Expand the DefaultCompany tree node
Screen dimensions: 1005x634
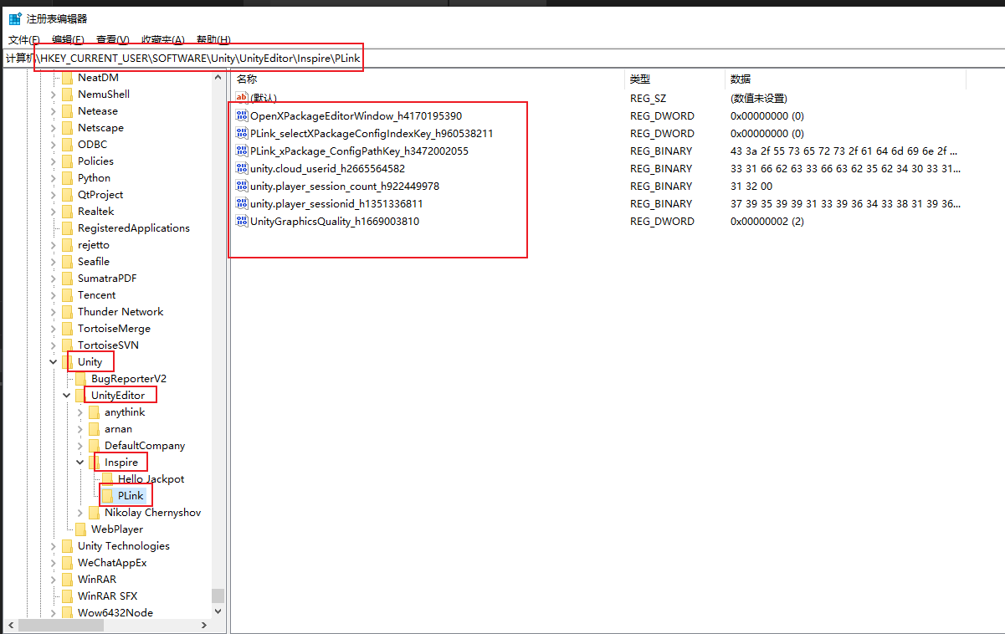click(x=80, y=446)
